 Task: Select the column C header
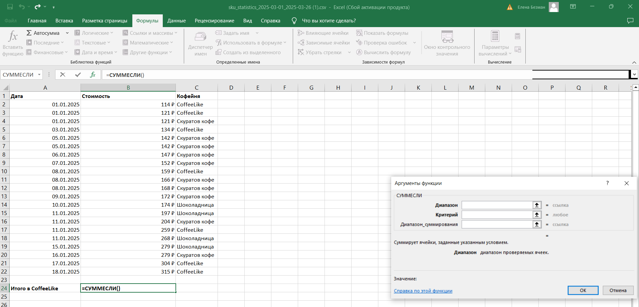[x=197, y=88]
